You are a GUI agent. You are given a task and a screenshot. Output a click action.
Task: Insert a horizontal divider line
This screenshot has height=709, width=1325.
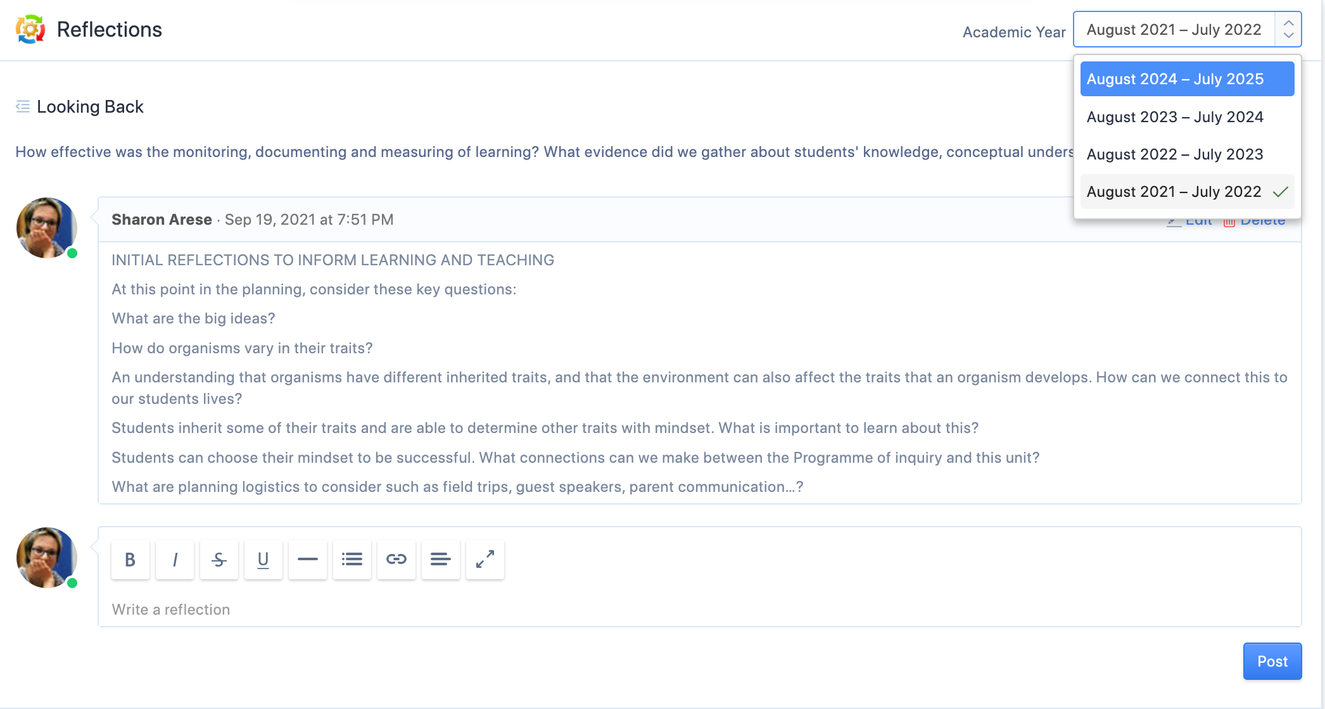pos(307,559)
